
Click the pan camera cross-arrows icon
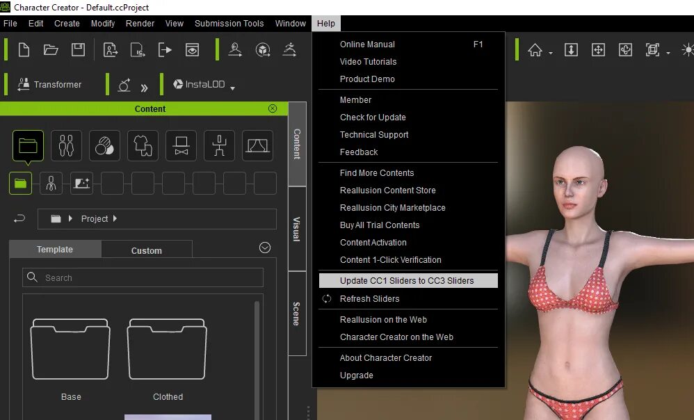click(x=598, y=49)
